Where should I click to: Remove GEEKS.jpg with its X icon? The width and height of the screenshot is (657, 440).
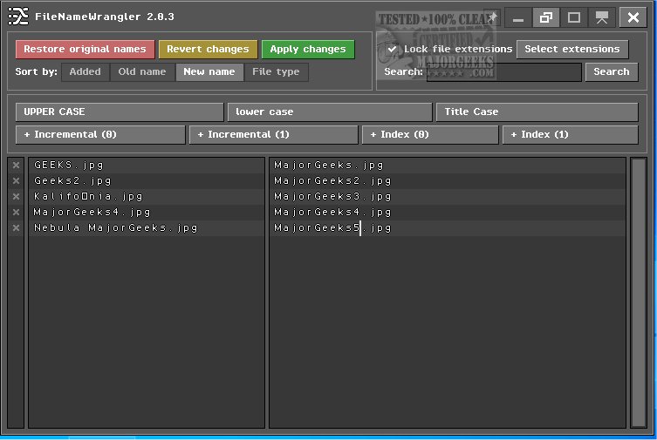coord(16,166)
